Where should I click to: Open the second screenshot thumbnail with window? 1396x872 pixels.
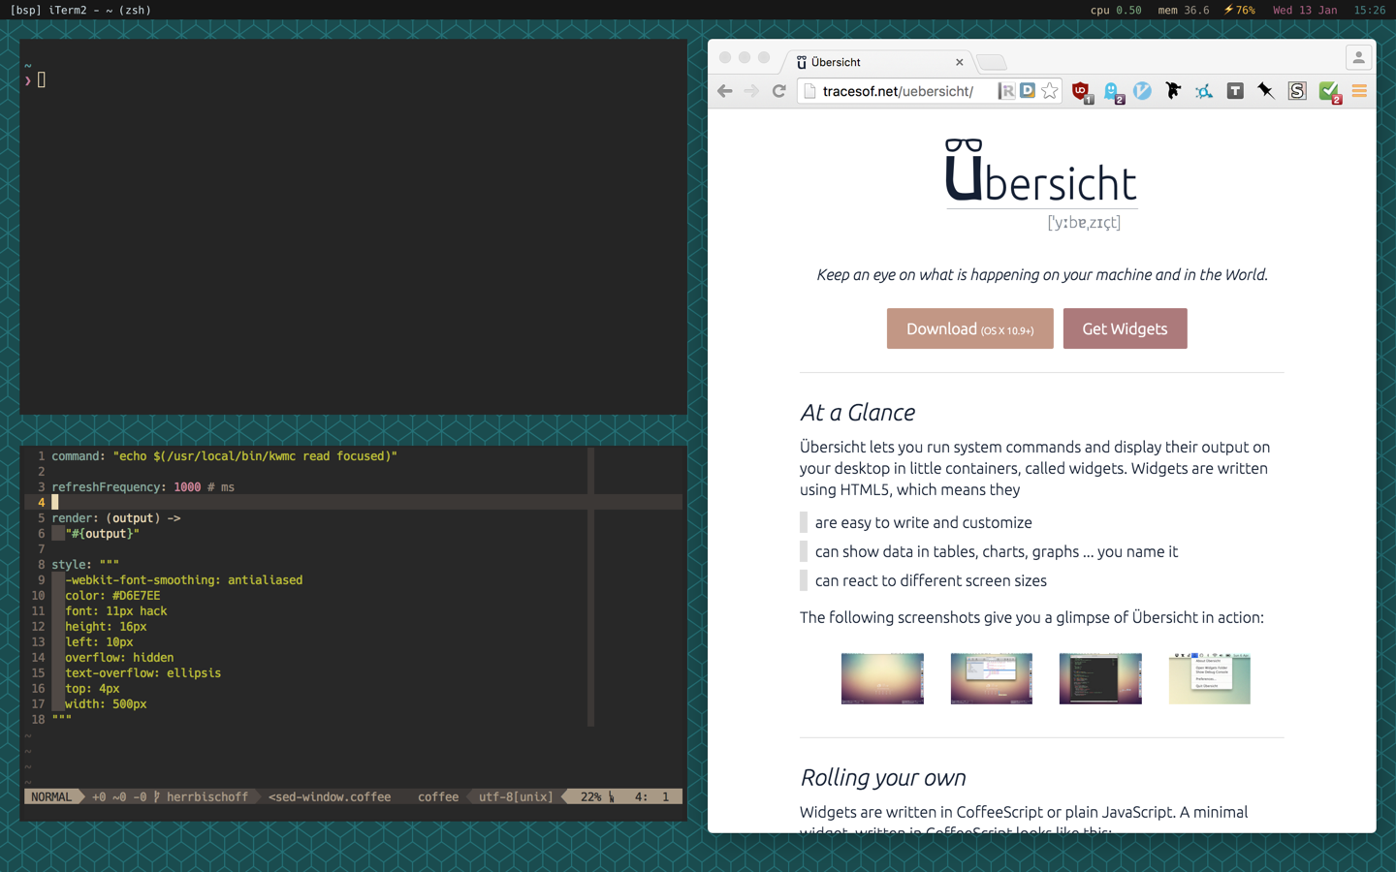[x=992, y=678]
